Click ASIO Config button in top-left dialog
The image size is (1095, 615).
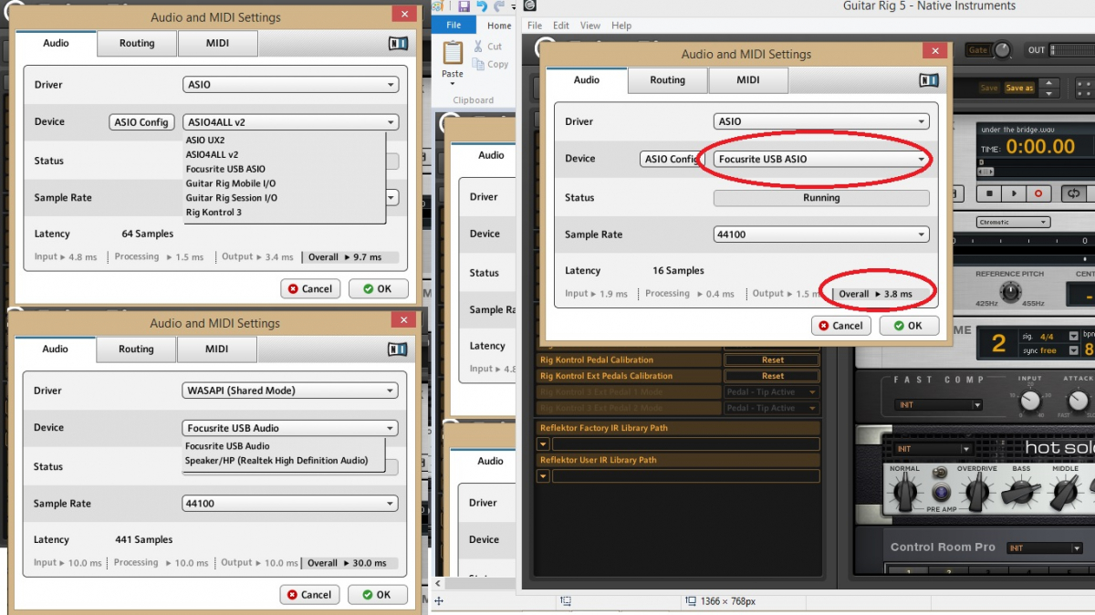tap(141, 122)
